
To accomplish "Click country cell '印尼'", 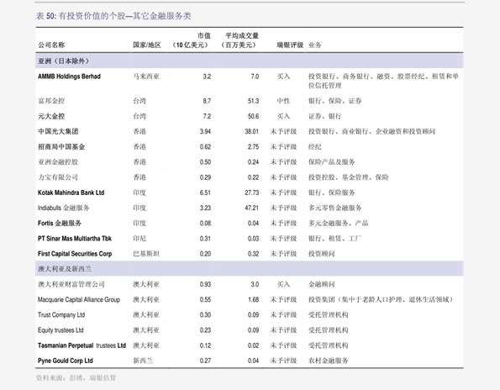I will point(139,239).
